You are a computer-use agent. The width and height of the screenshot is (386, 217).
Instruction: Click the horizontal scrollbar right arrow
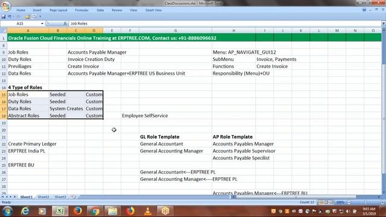[x=379, y=197]
